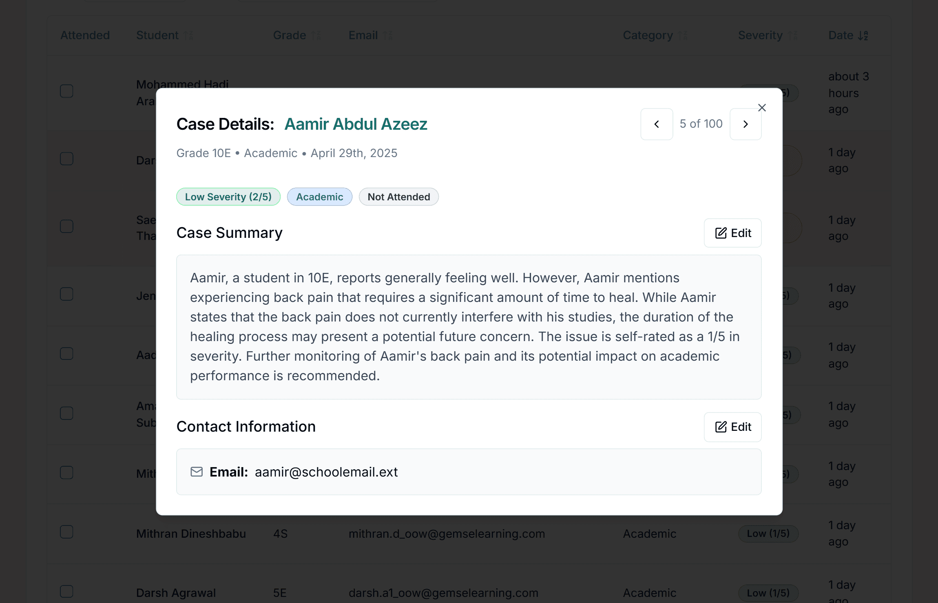
Task: Click the envelope icon beside Email
Action: pyautogui.click(x=197, y=472)
